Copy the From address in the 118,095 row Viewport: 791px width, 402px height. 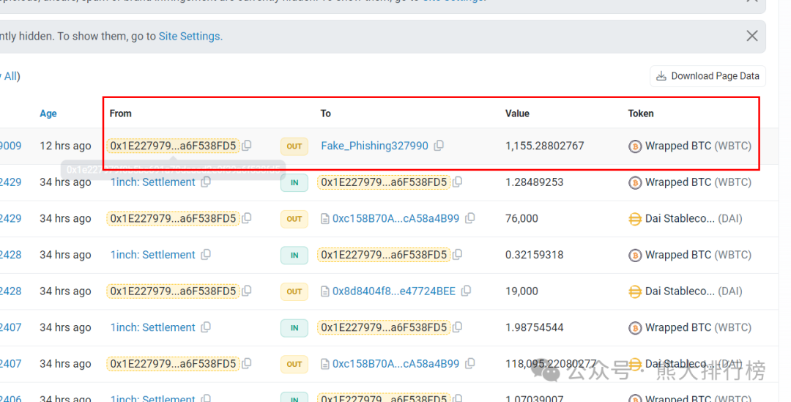pos(247,364)
